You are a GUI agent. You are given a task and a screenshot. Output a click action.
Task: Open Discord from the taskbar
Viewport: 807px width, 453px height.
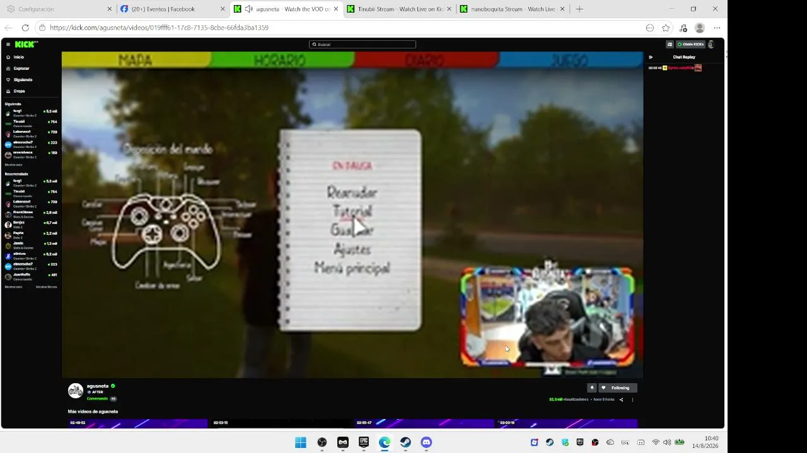tap(426, 442)
